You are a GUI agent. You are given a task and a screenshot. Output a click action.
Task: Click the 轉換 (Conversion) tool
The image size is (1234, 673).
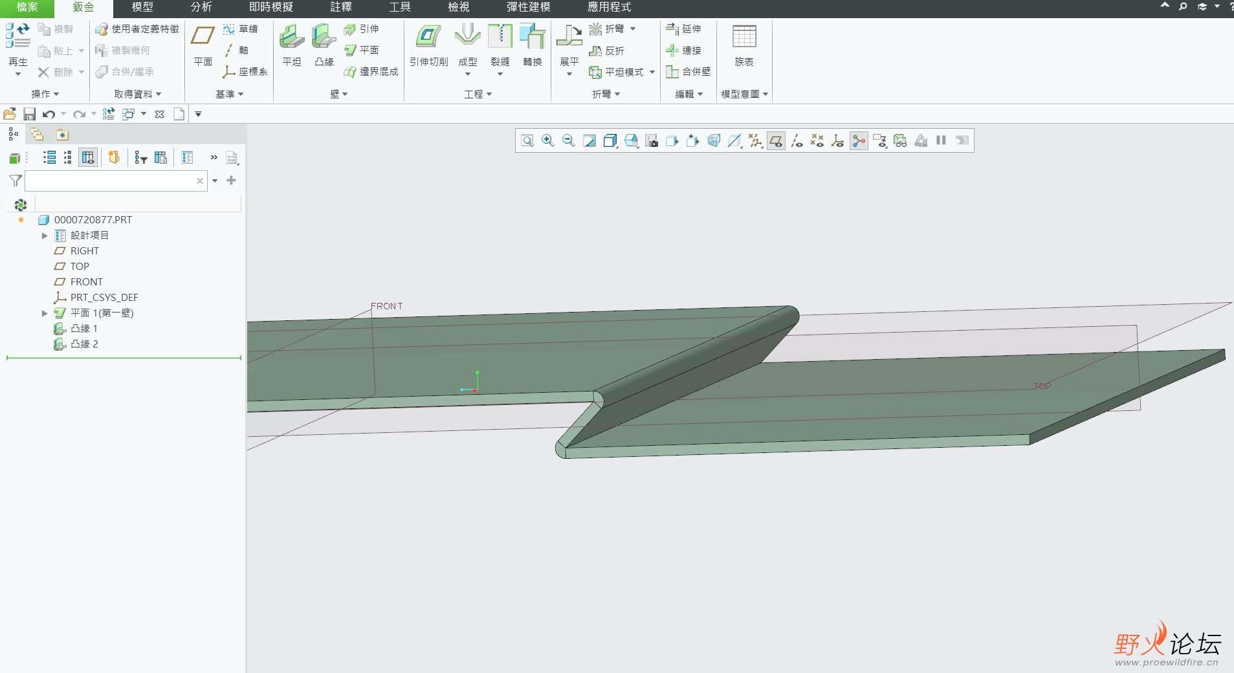pyautogui.click(x=532, y=45)
